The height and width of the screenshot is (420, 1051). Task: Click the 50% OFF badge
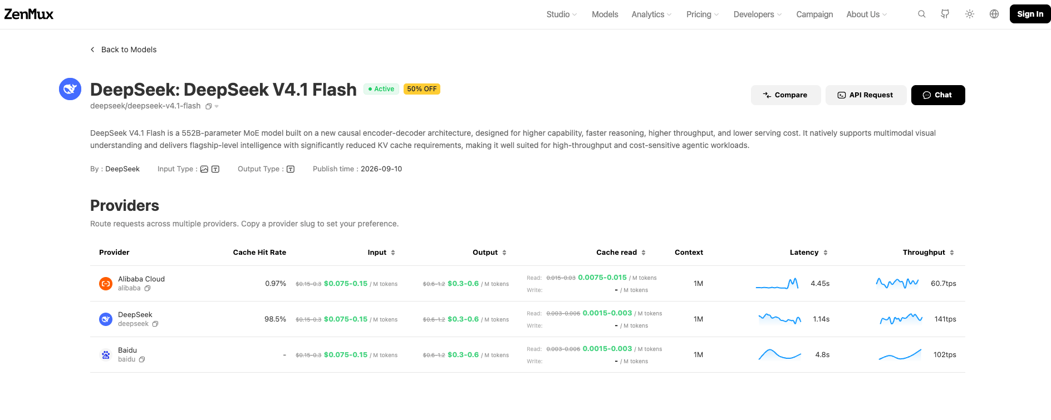click(x=422, y=89)
